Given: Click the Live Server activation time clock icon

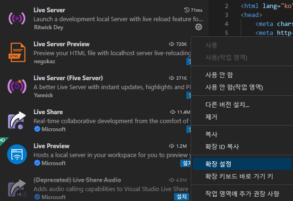Looking at the screenshot, I should 187,10.
